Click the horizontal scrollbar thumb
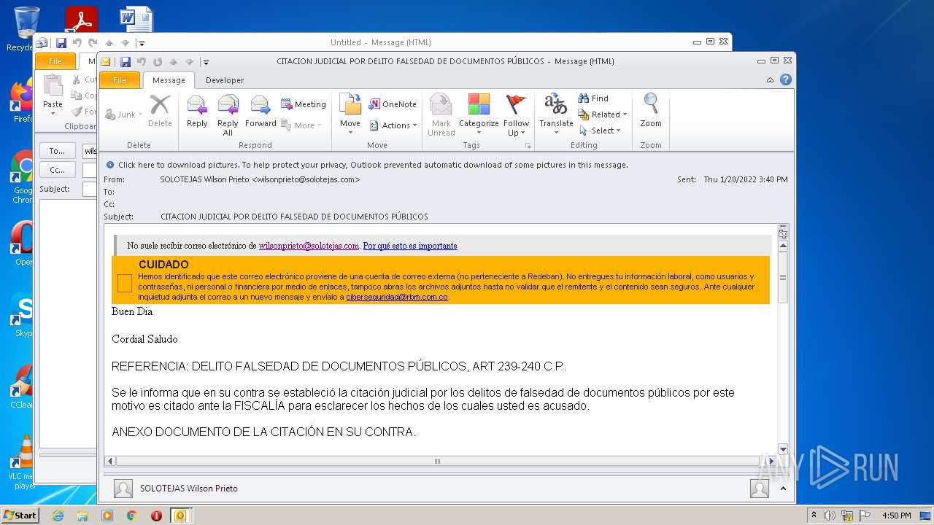The width and height of the screenshot is (934, 525). [x=438, y=461]
